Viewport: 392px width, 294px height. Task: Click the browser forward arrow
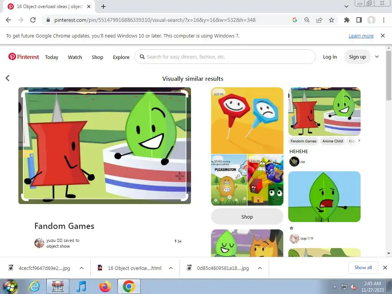[21, 20]
